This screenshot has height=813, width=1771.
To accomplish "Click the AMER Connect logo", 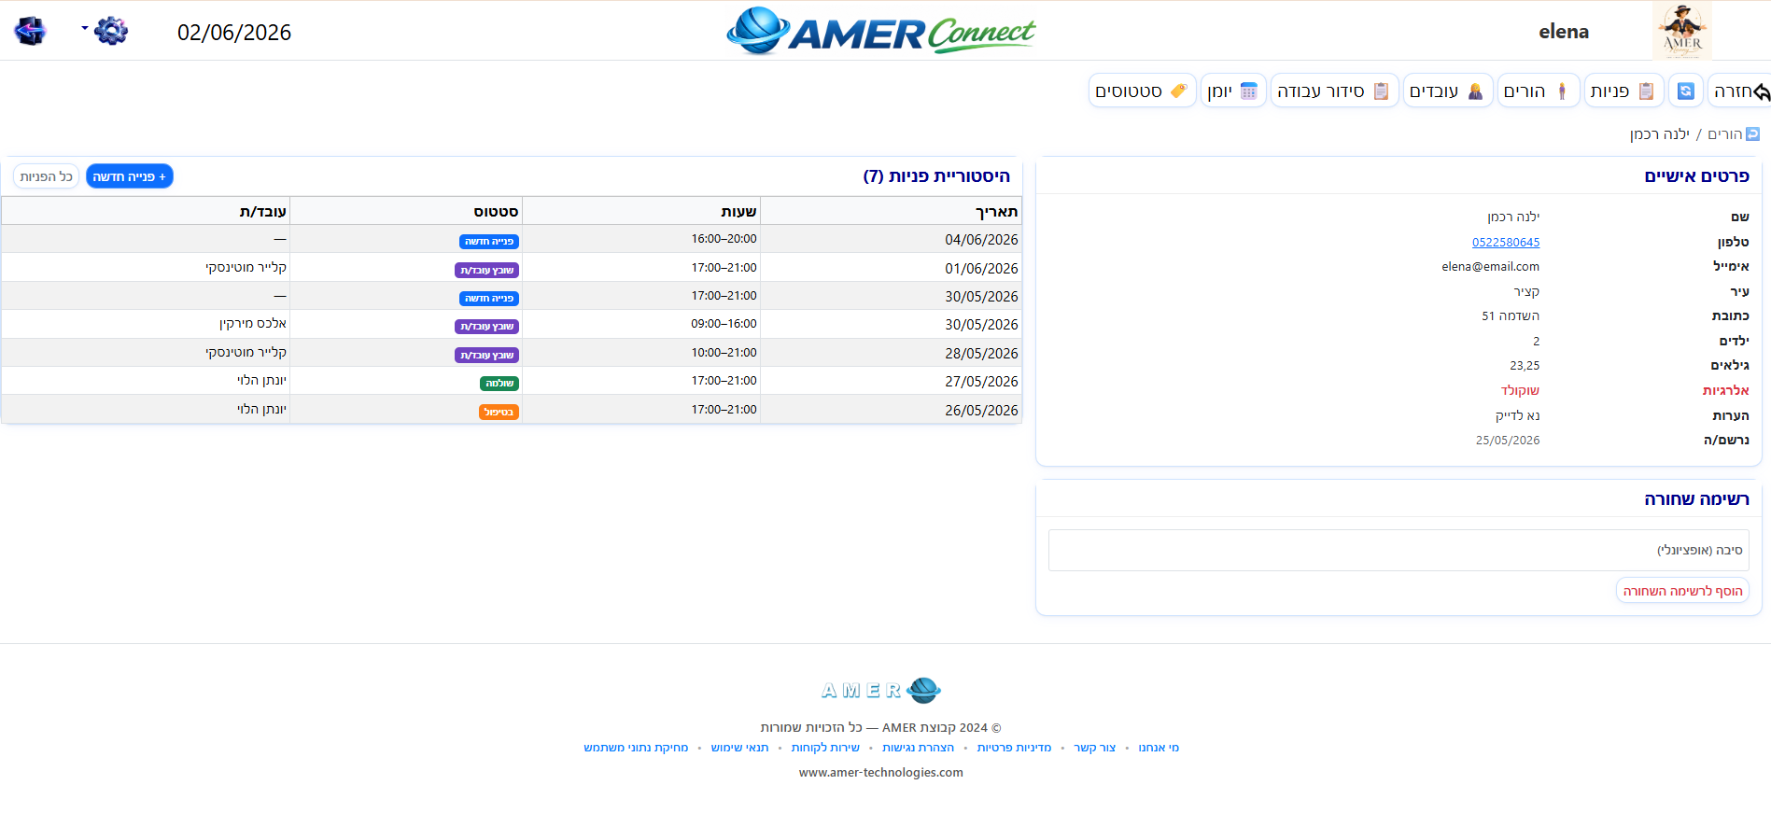I will [x=881, y=31].
